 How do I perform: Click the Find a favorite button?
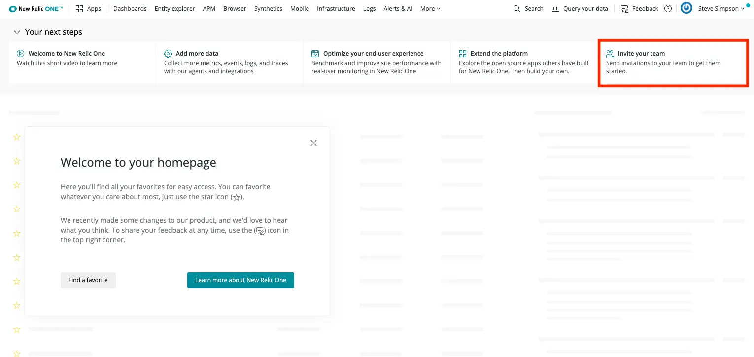[x=88, y=280]
